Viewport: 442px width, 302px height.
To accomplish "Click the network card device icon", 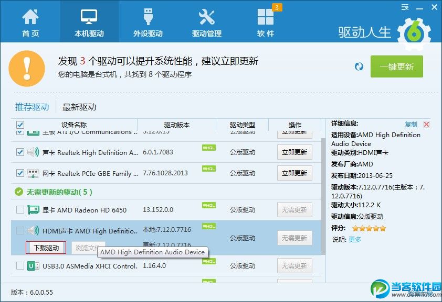I will (33, 173).
